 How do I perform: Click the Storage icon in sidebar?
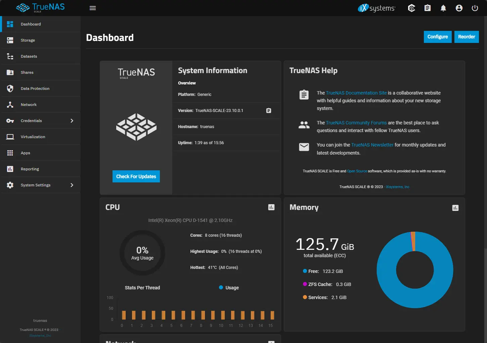point(10,40)
